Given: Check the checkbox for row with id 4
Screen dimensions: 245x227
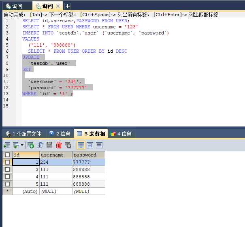Looking at the screenshot, I should [7, 177].
